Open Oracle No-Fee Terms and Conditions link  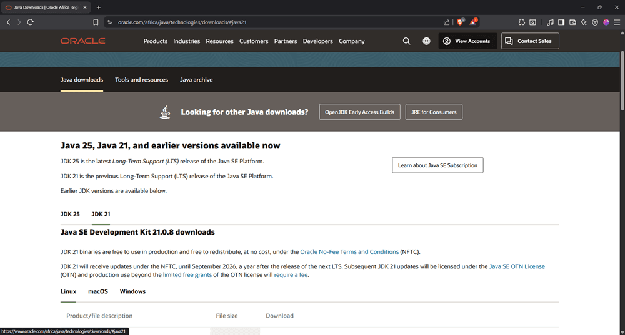349,252
